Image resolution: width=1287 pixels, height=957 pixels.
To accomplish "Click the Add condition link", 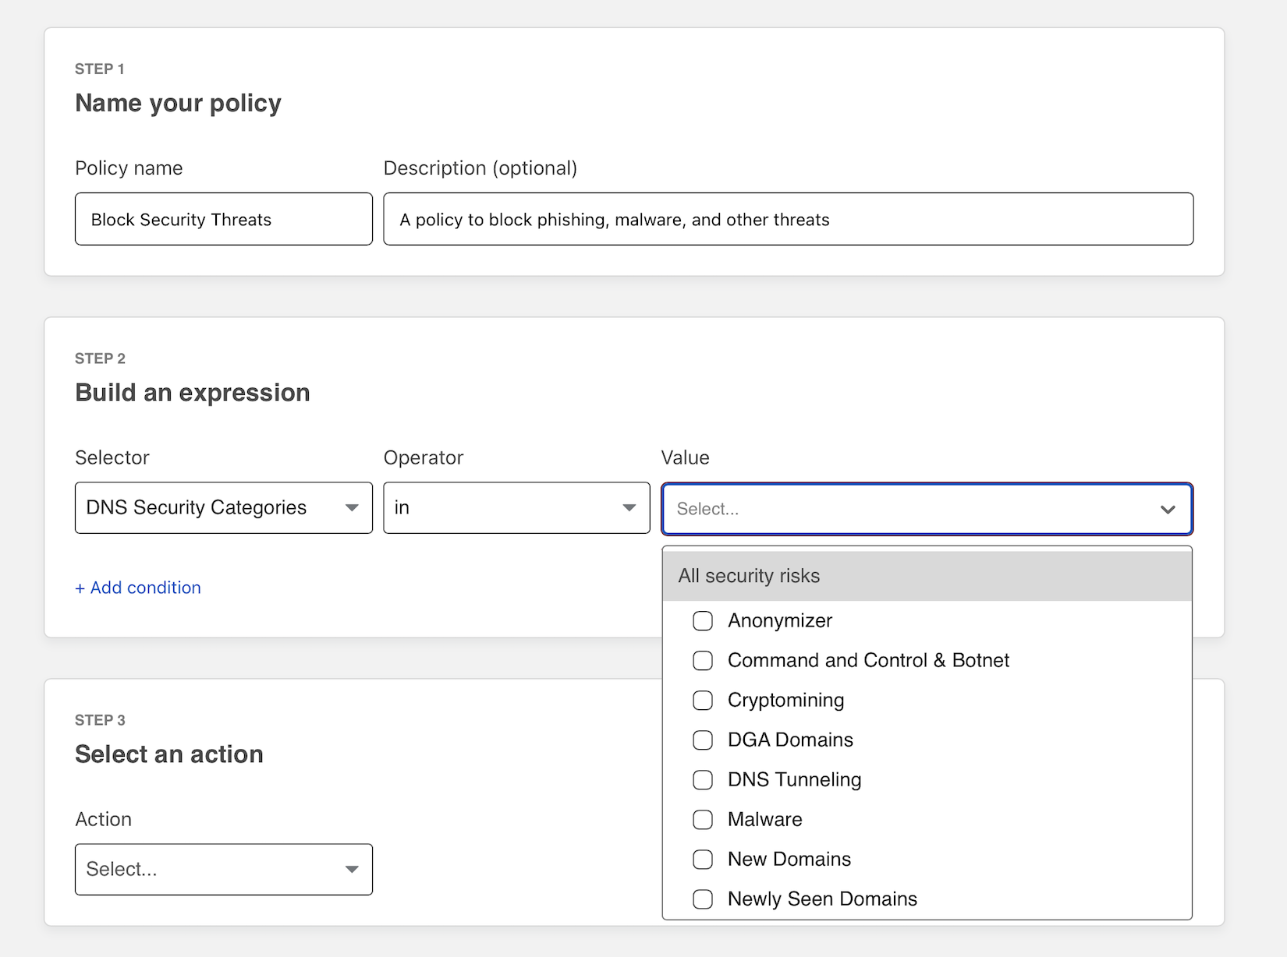I will coord(138,588).
